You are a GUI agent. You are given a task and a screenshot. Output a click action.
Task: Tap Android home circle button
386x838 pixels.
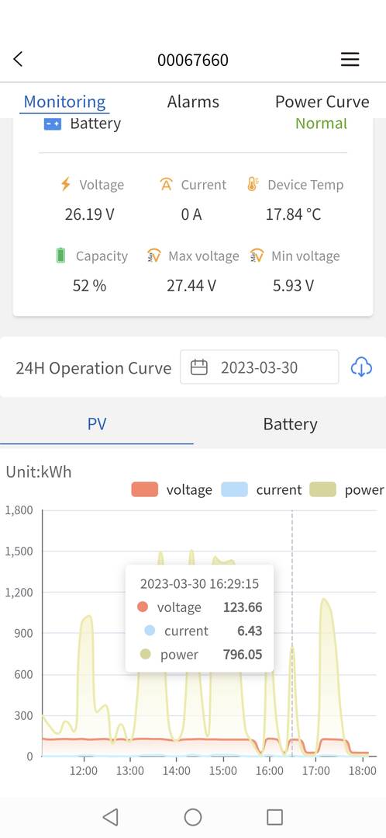192,816
